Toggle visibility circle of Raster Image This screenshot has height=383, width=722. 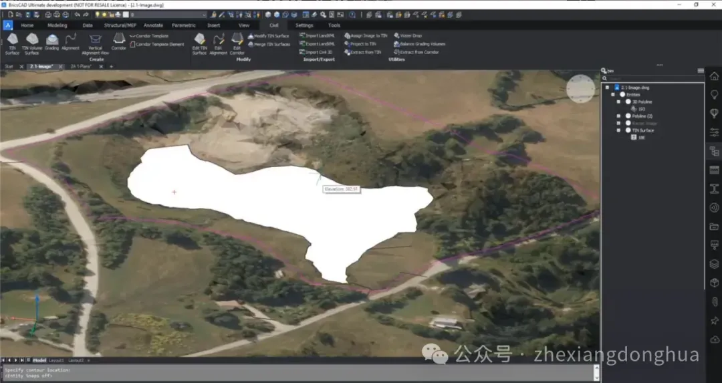[x=628, y=124]
